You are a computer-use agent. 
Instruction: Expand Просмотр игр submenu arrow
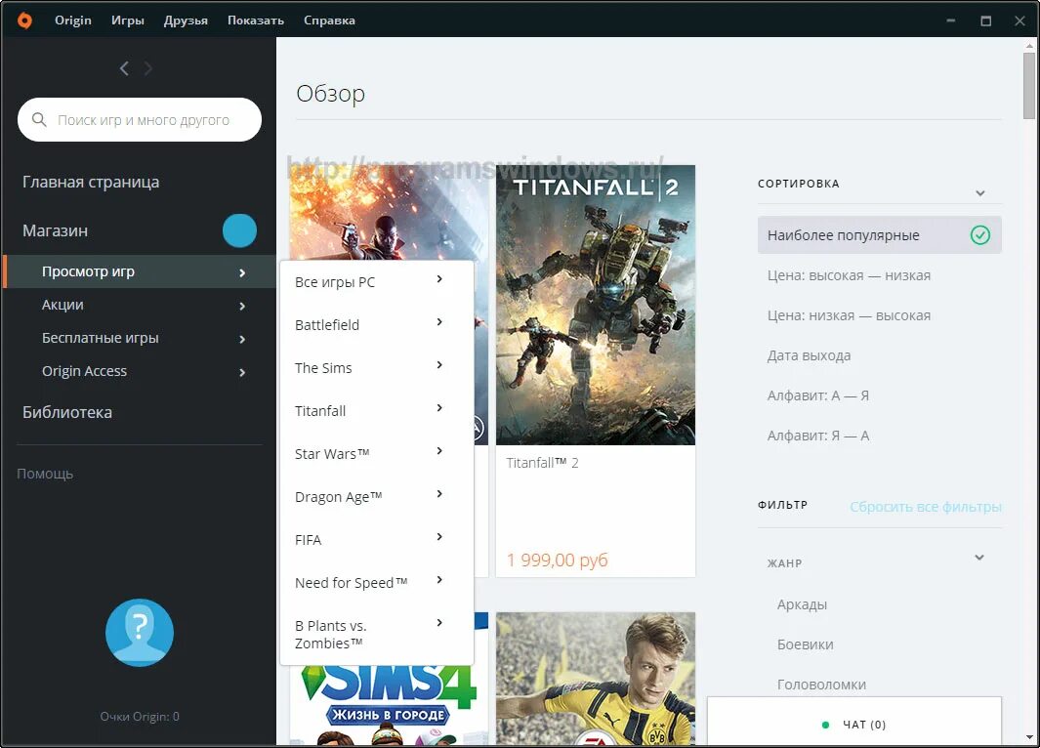[242, 272]
